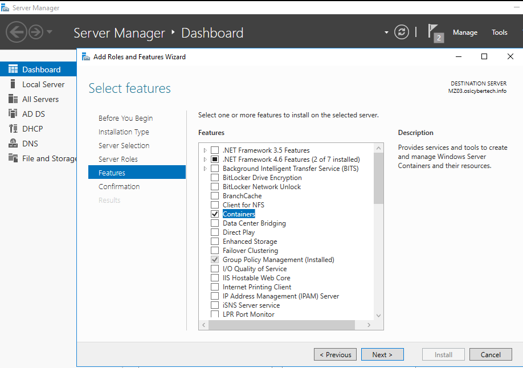Check IP Address Management (IPAM) Server
The width and height of the screenshot is (523, 368).
tap(215, 296)
